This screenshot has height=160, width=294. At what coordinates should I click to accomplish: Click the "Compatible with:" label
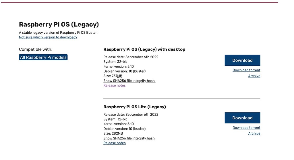coord(36,49)
